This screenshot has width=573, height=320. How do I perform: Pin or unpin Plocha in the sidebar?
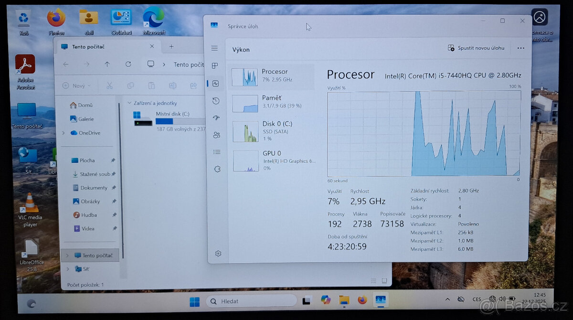point(114,160)
